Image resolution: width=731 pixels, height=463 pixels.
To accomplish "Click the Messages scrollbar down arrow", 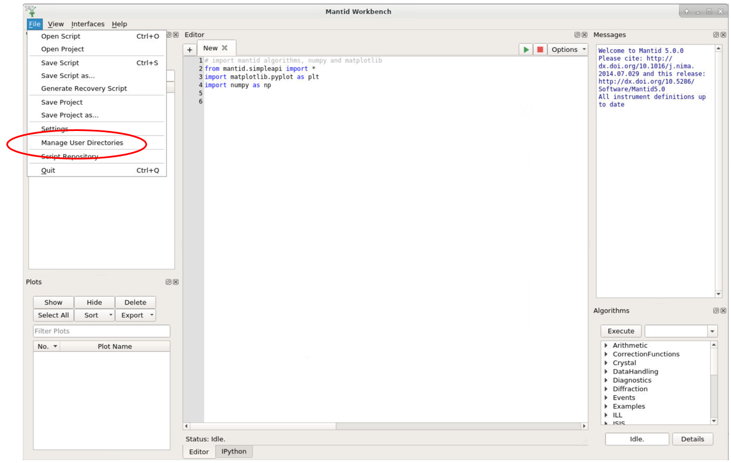I will (x=718, y=294).
